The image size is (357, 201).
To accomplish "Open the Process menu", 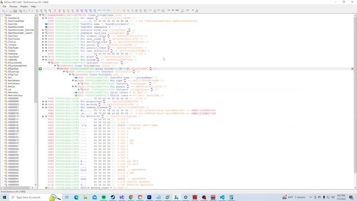I will coord(13,7).
